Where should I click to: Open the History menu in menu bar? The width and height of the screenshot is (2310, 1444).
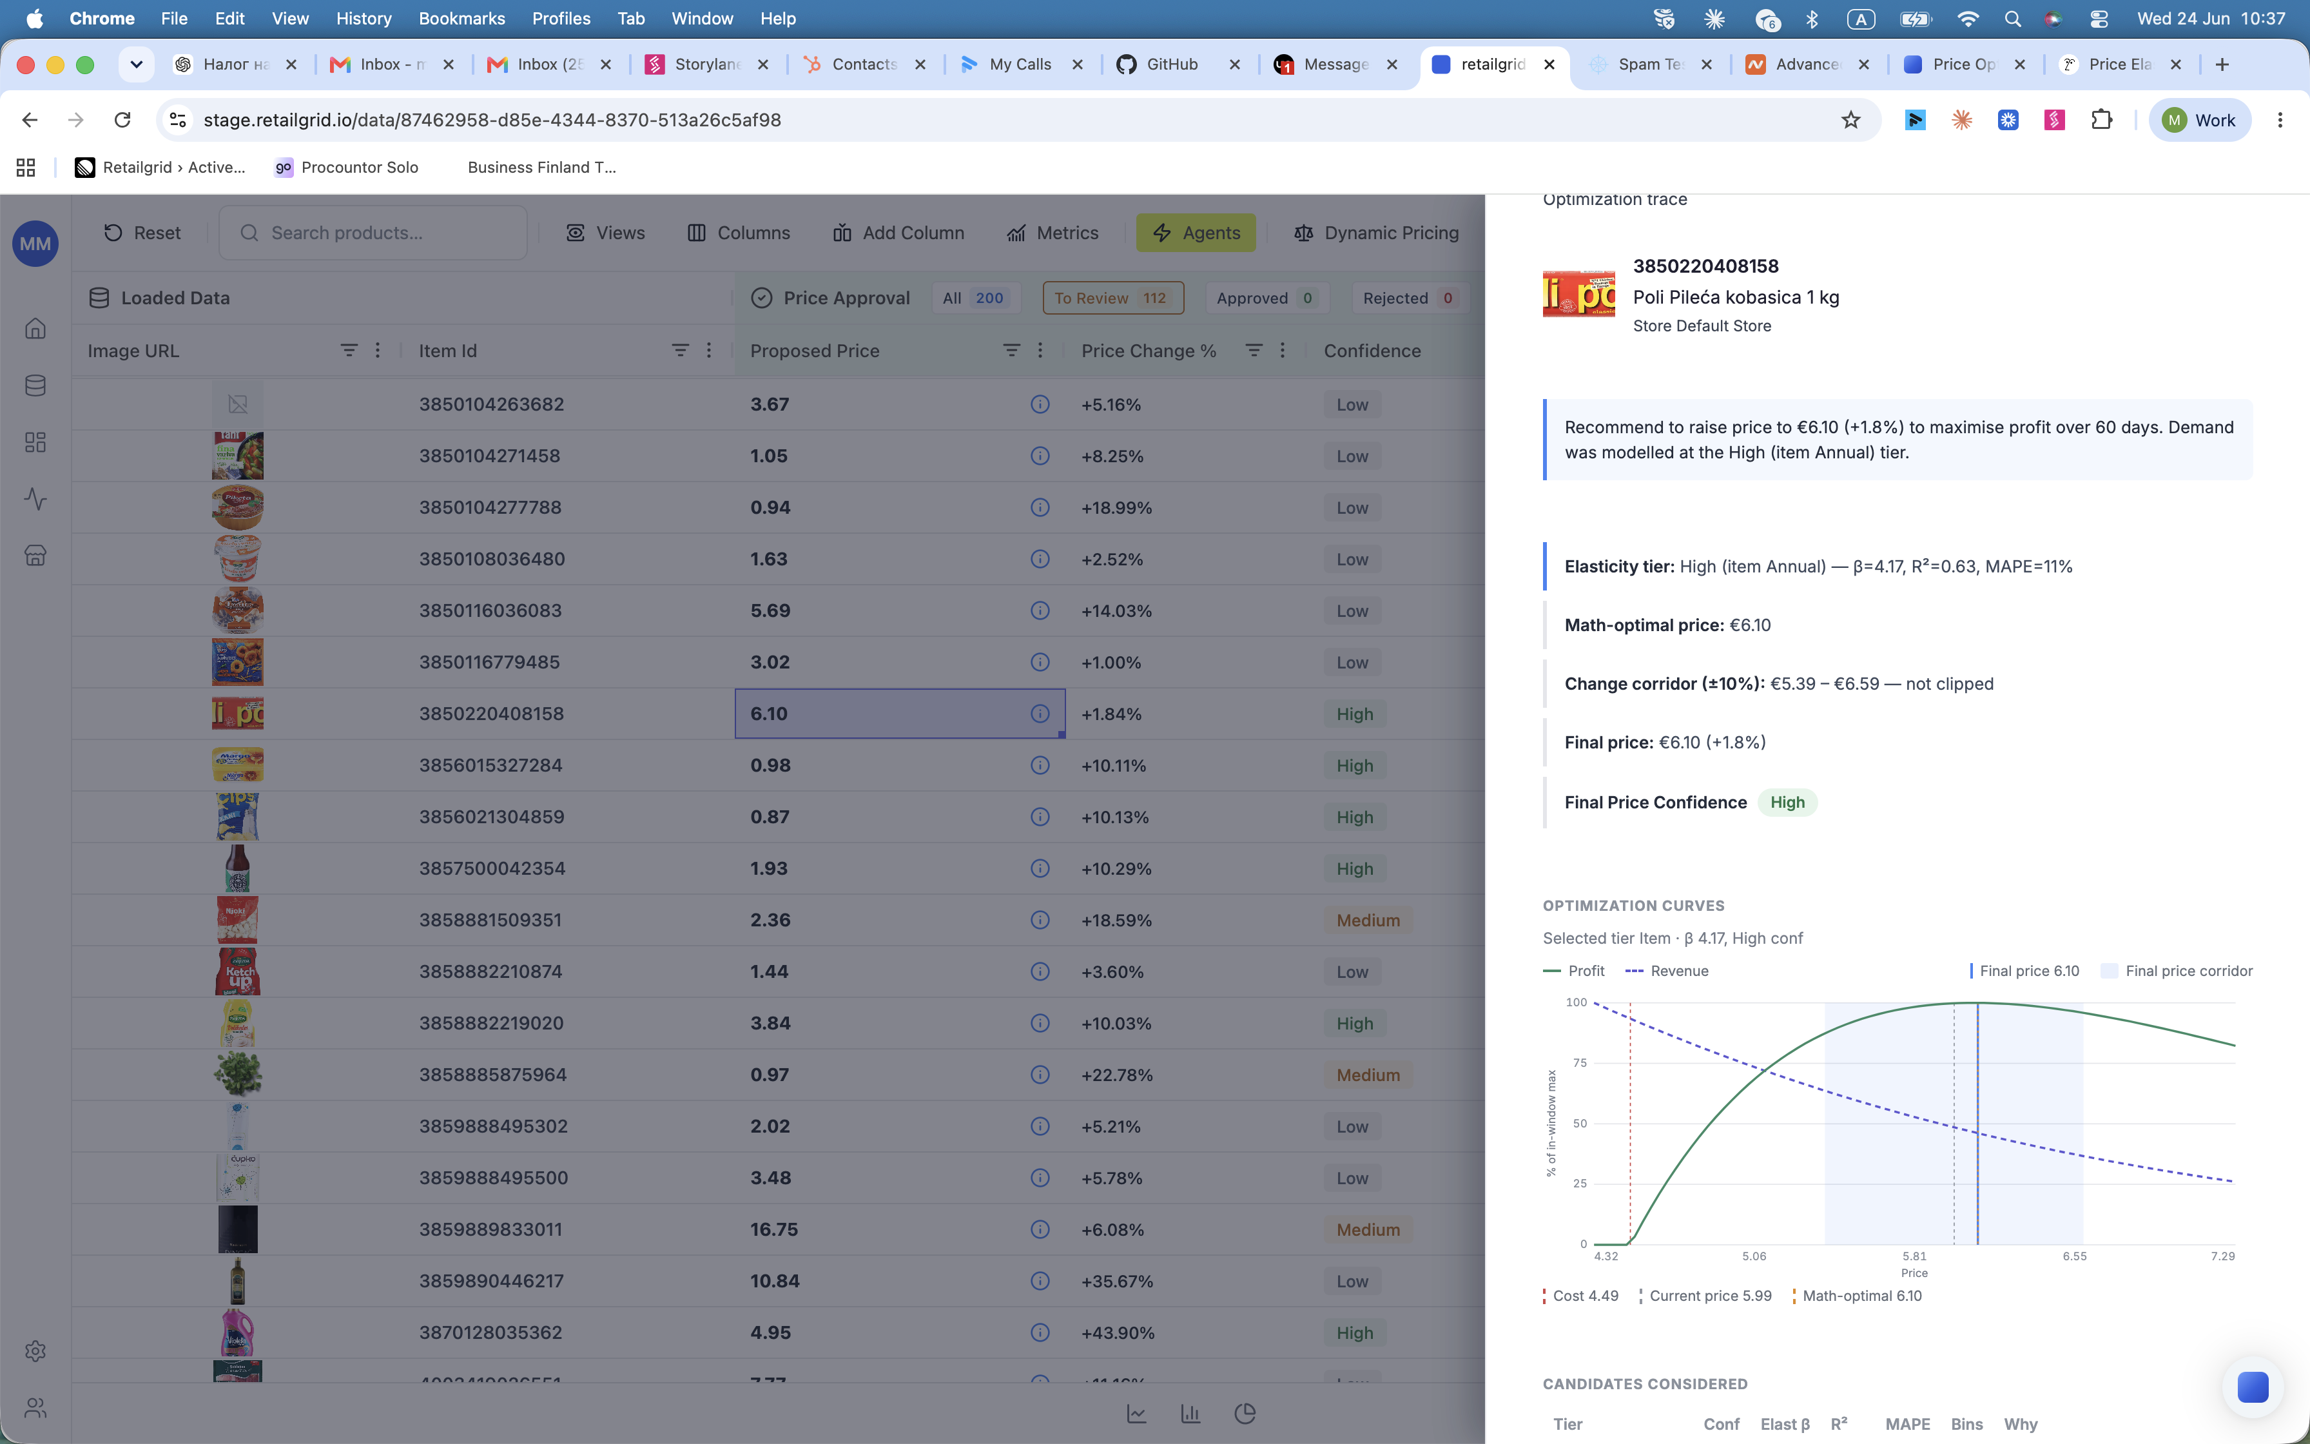click(364, 18)
